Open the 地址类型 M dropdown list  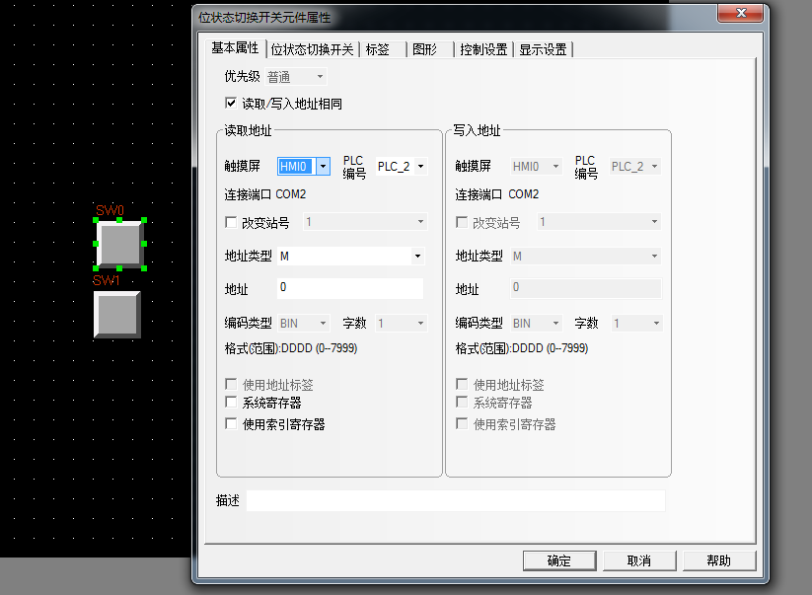416,257
